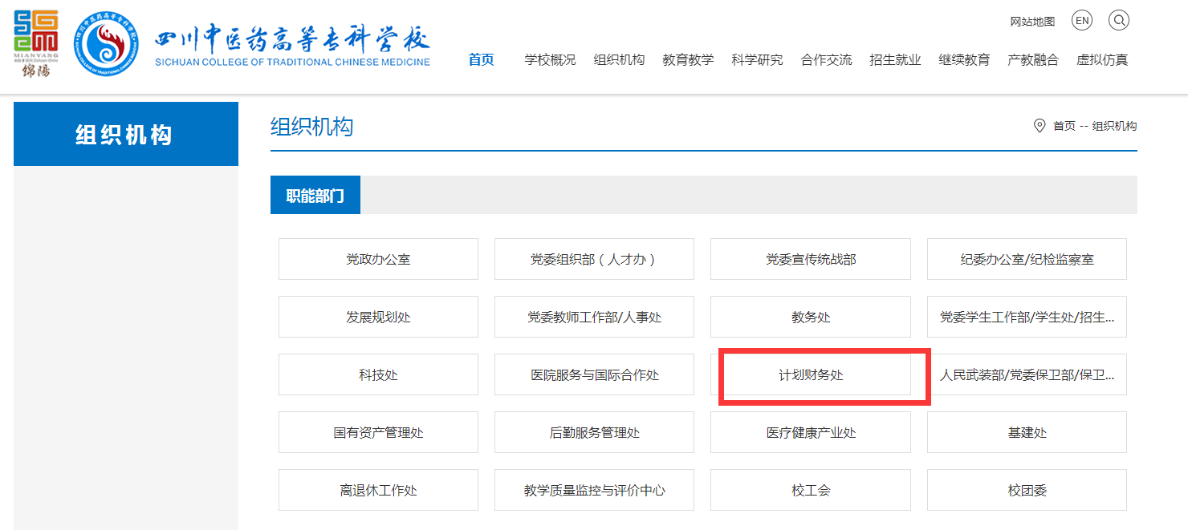1188x530 pixels.
Task: Open the 校团委 department
Action: [x=1027, y=491]
